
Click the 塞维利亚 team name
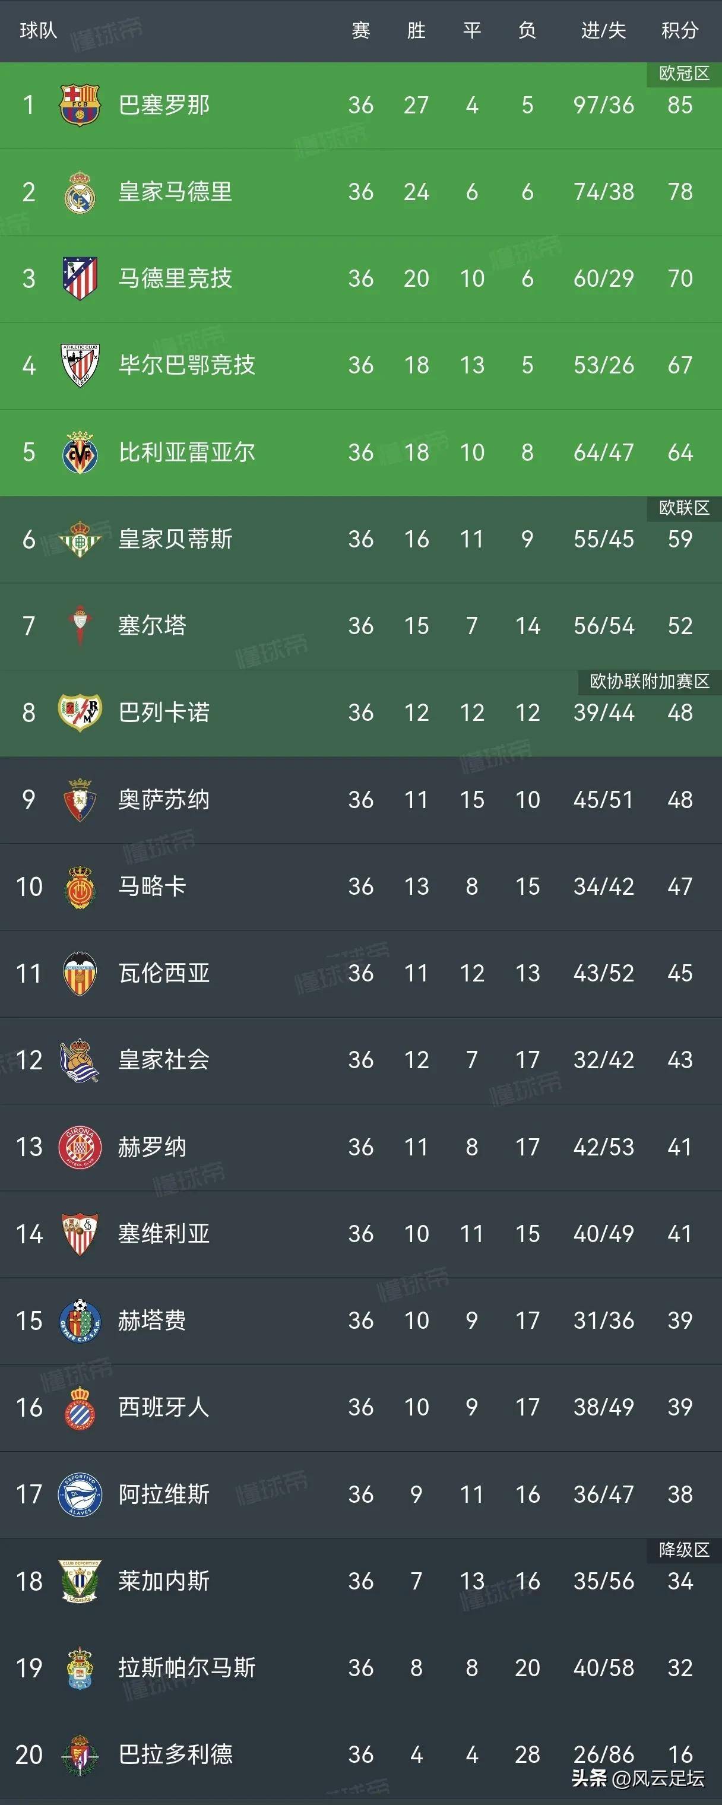[164, 1234]
